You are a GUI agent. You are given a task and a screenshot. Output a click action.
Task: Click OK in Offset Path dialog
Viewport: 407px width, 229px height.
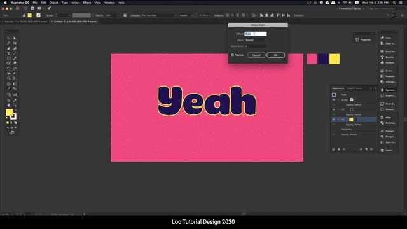275,55
